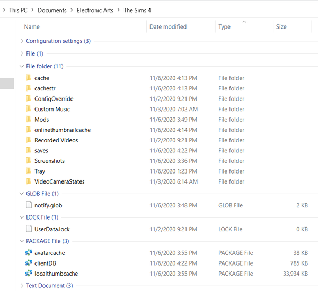Select the notify.glob file name
This screenshot has width=318, height=291.
click(x=48, y=205)
